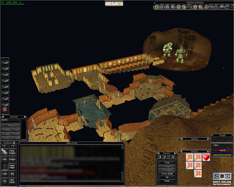Screen dimensions: 234x187
Task: Click the Camp (Exit) button
Action: tap(167, 174)
